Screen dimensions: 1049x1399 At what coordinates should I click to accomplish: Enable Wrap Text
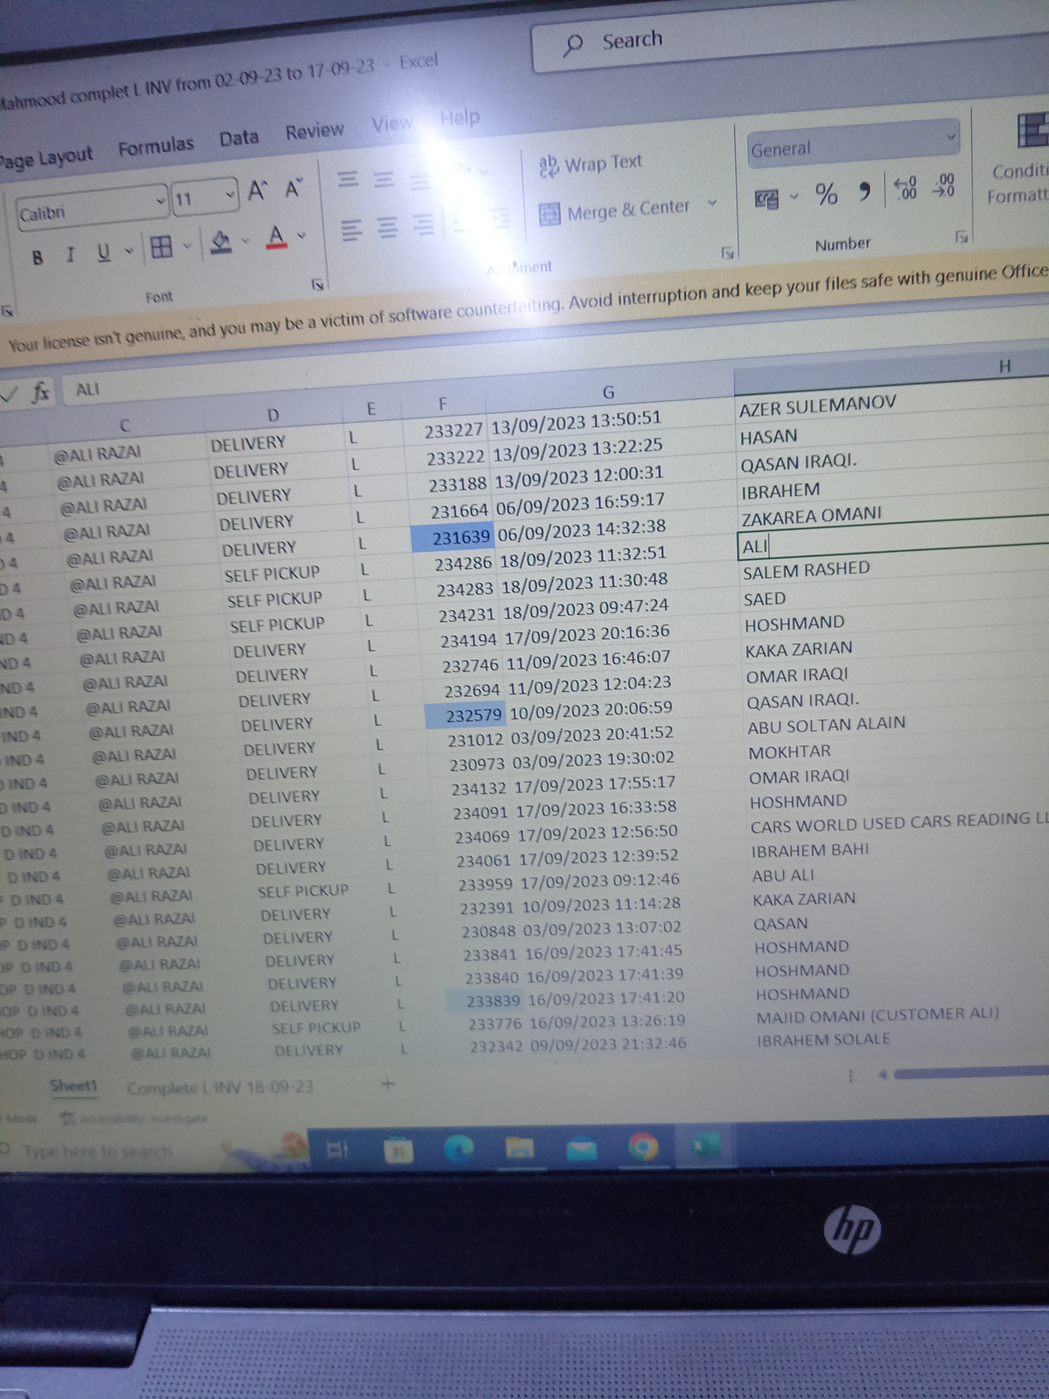[x=591, y=164]
